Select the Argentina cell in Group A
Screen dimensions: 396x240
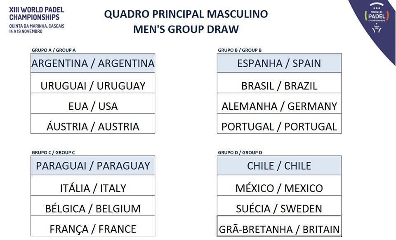click(93, 63)
